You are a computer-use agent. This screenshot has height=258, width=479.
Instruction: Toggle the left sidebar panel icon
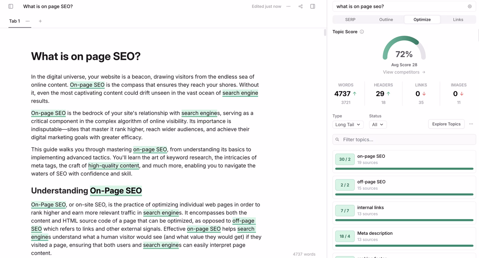[x=11, y=6]
